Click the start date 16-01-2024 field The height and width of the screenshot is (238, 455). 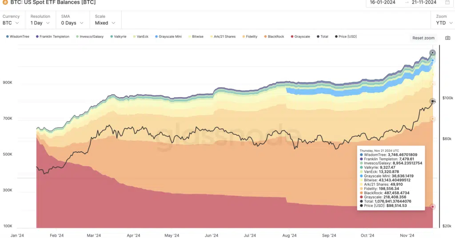[x=383, y=3]
